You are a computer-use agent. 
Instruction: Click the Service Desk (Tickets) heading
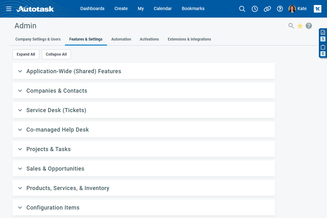[x=56, y=110]
